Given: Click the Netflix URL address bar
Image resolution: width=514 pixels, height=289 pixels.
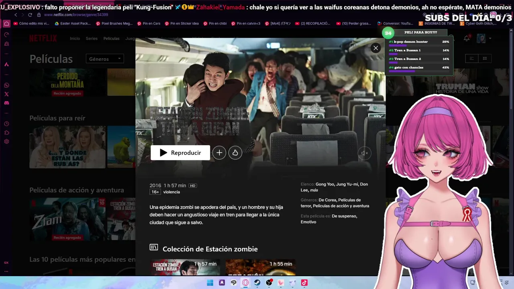Looking at the screenshot, I should click(76, 15).
